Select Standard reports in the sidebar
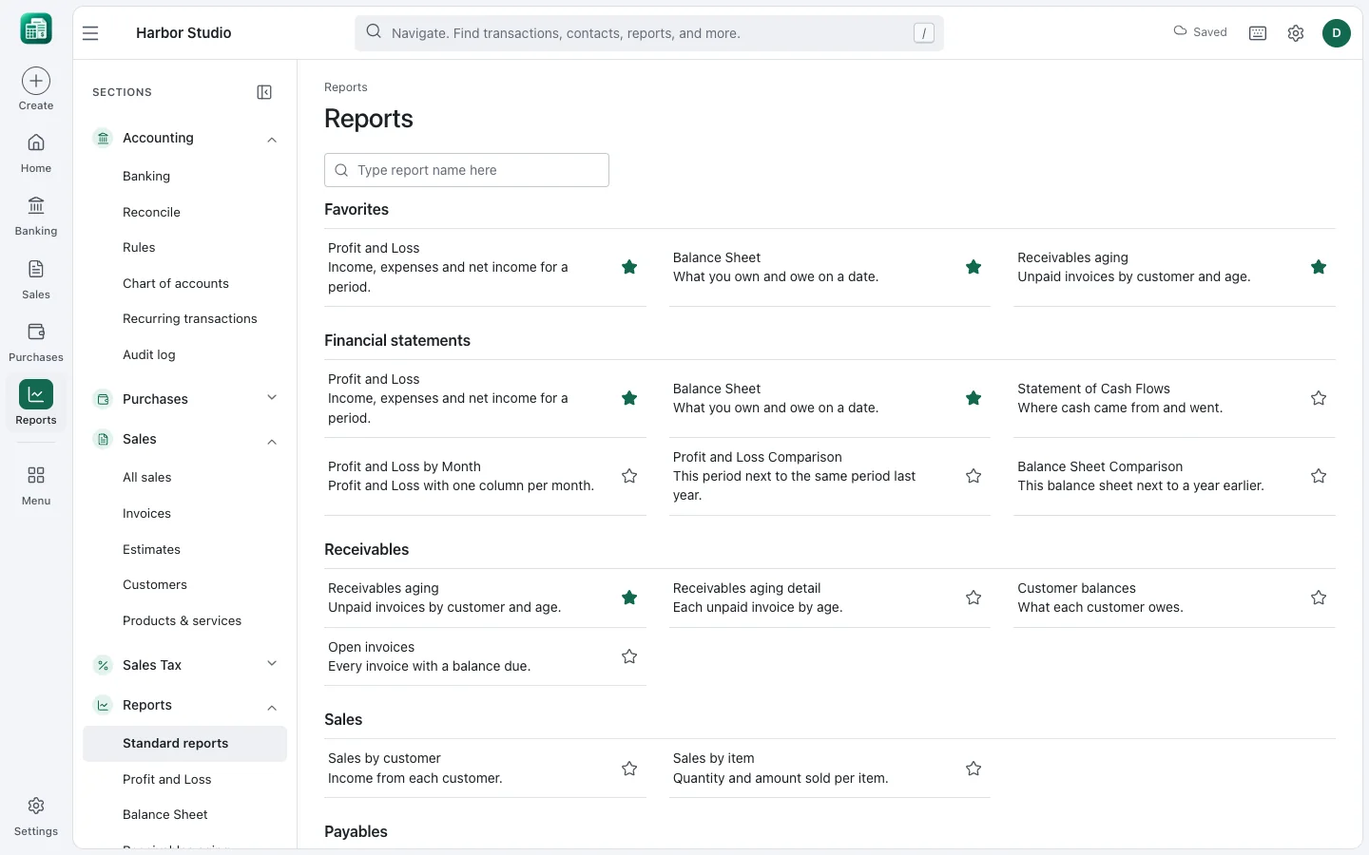Viewport: 1369px width, 855px height. [x=184, y=744]
